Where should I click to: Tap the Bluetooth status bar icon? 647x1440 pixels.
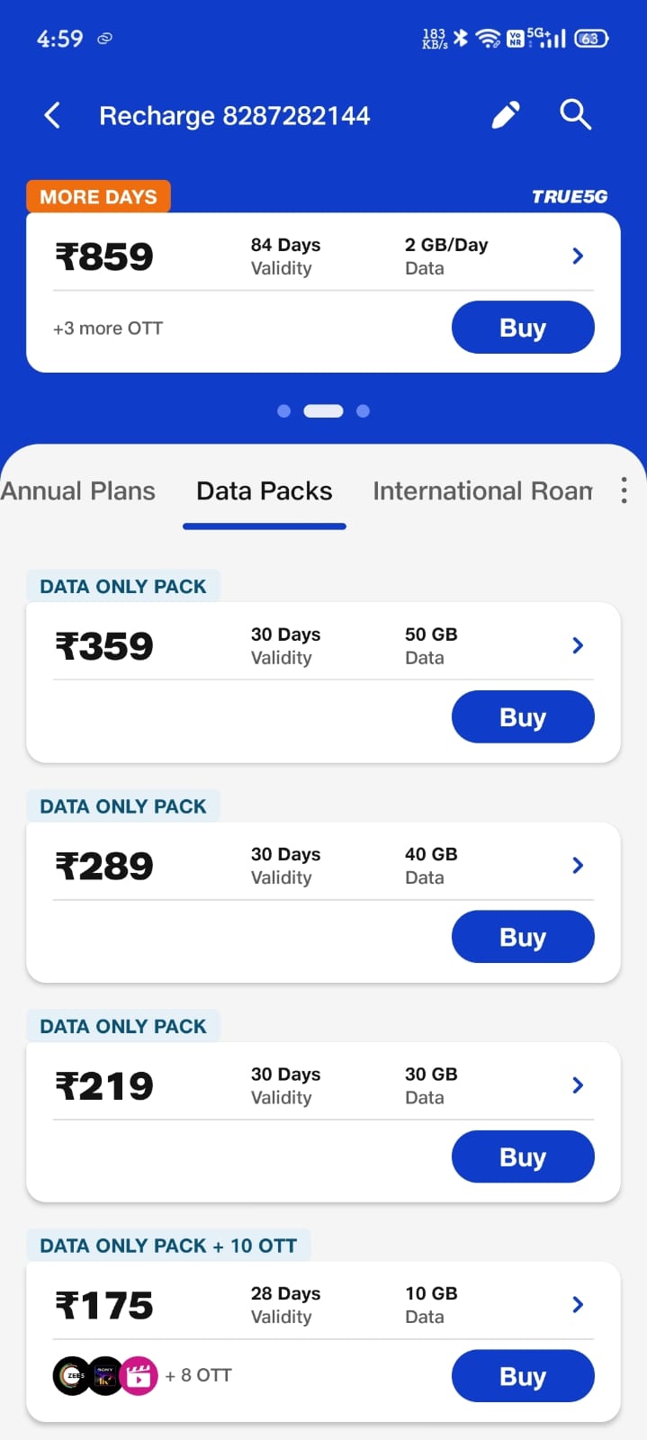[462, 38]
